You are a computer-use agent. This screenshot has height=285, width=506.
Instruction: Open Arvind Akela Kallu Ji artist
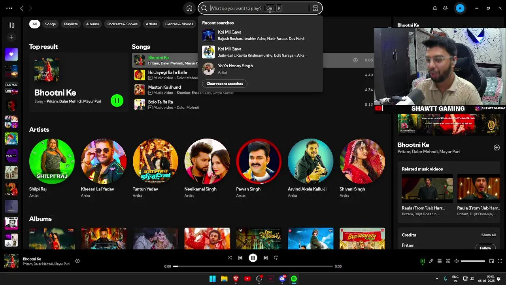tap(311, 161)
